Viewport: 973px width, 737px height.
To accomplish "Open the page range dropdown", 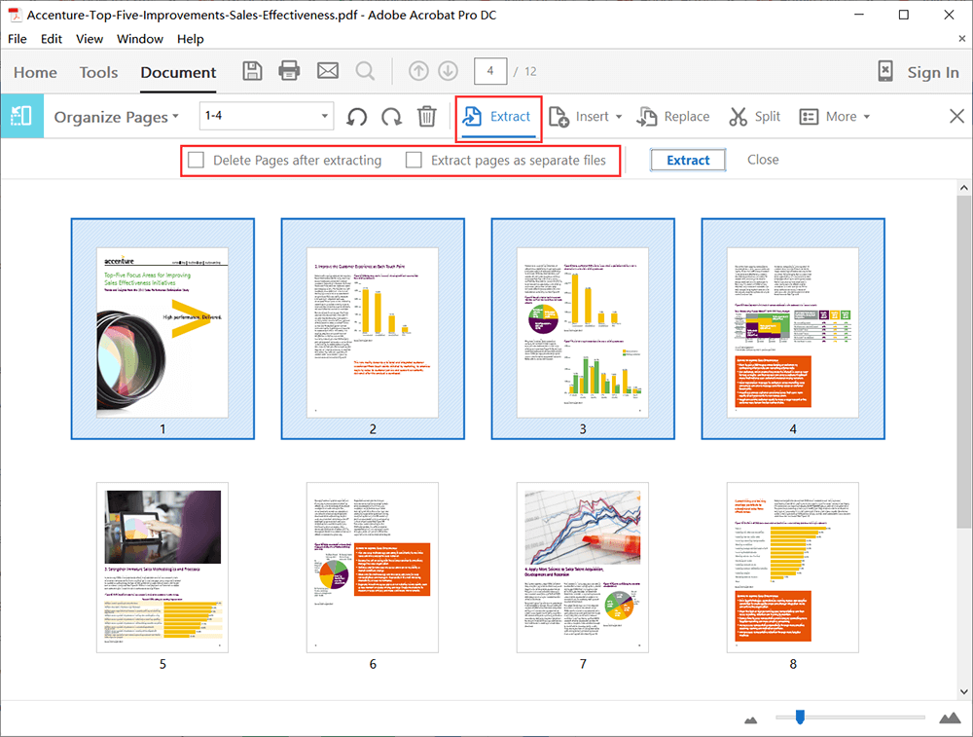I will click(324, 117).
